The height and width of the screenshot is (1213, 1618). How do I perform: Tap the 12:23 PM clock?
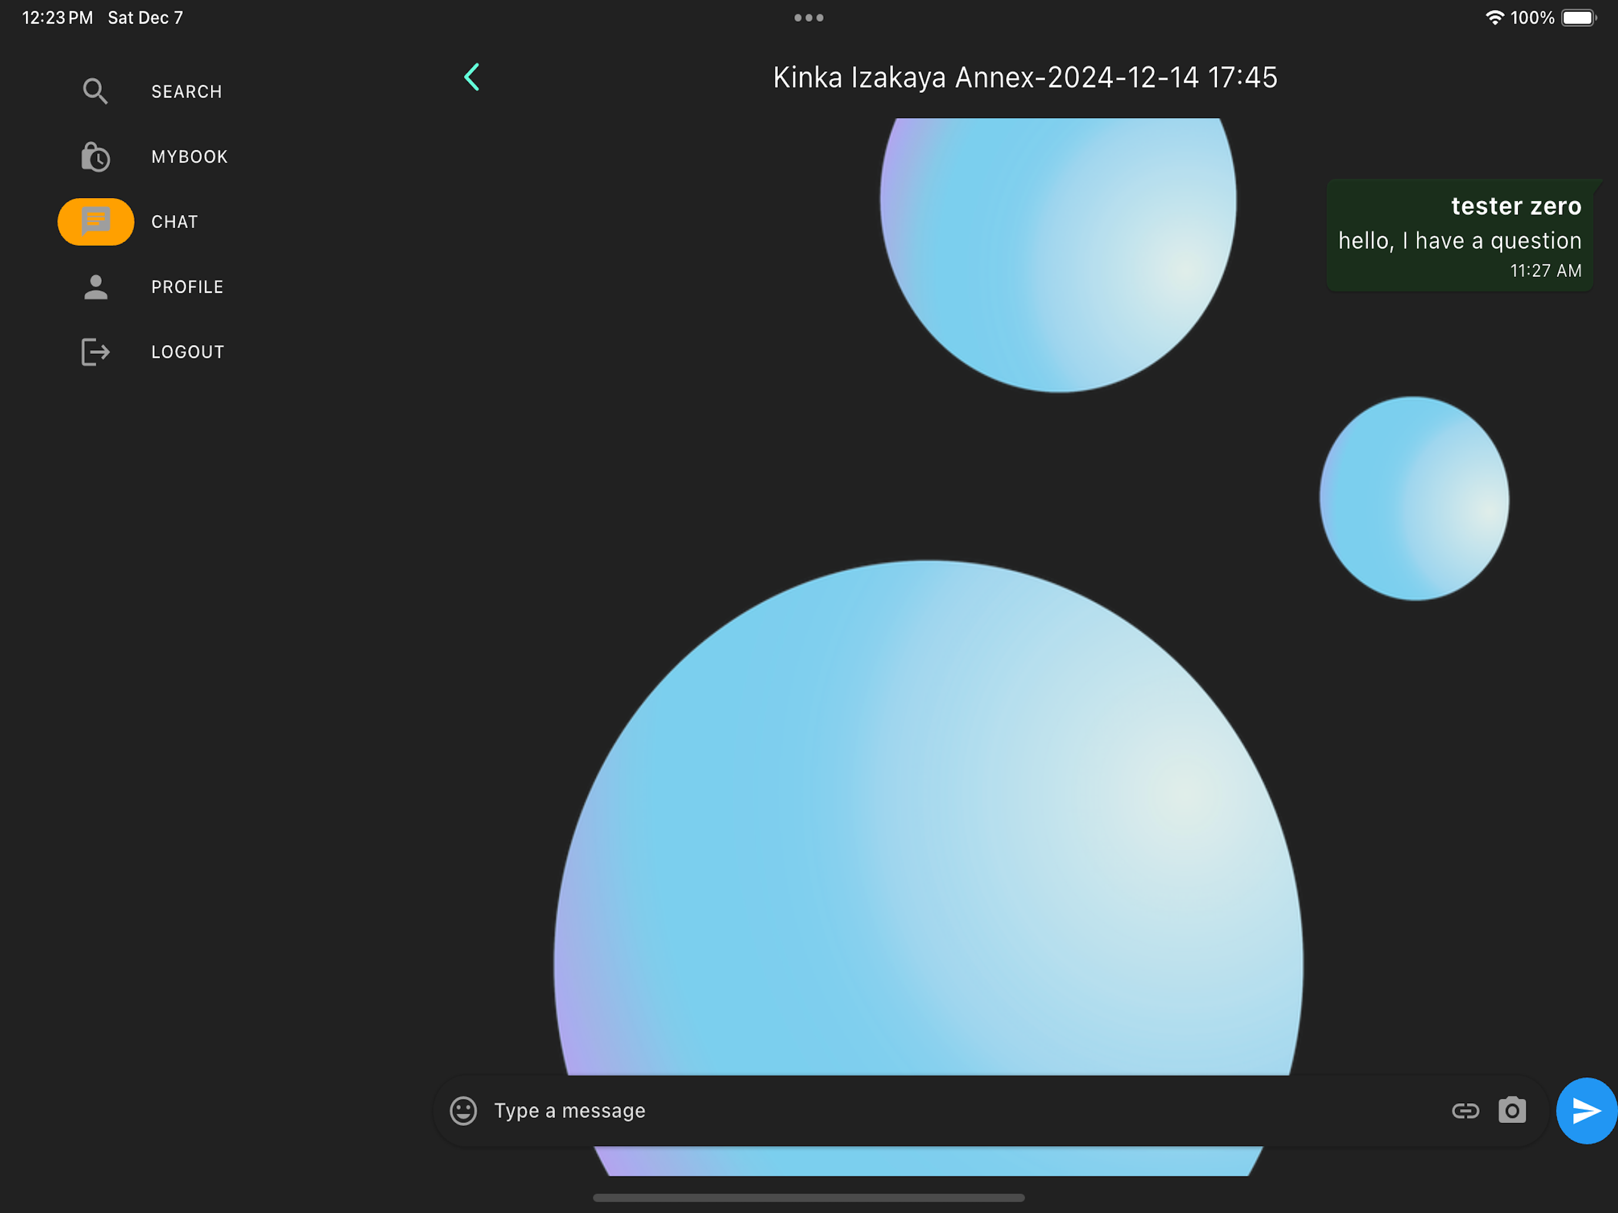pos(58,18)
